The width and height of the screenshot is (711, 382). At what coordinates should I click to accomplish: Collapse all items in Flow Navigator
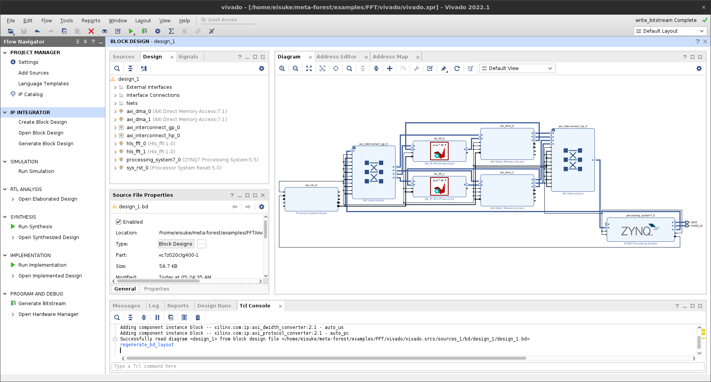click(x=78, y=42)
